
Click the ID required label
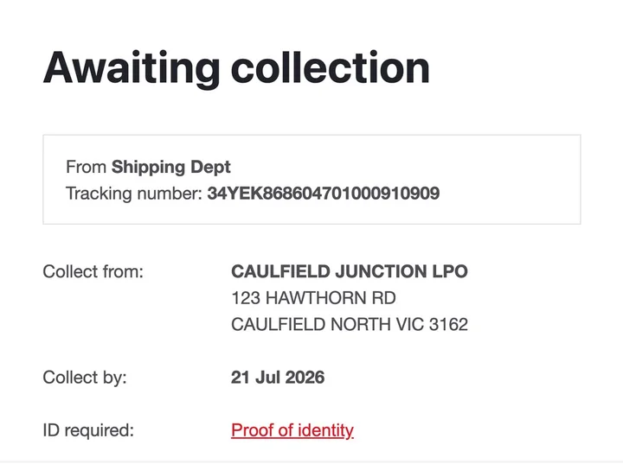pyautogui.click(x=88, y=430)
